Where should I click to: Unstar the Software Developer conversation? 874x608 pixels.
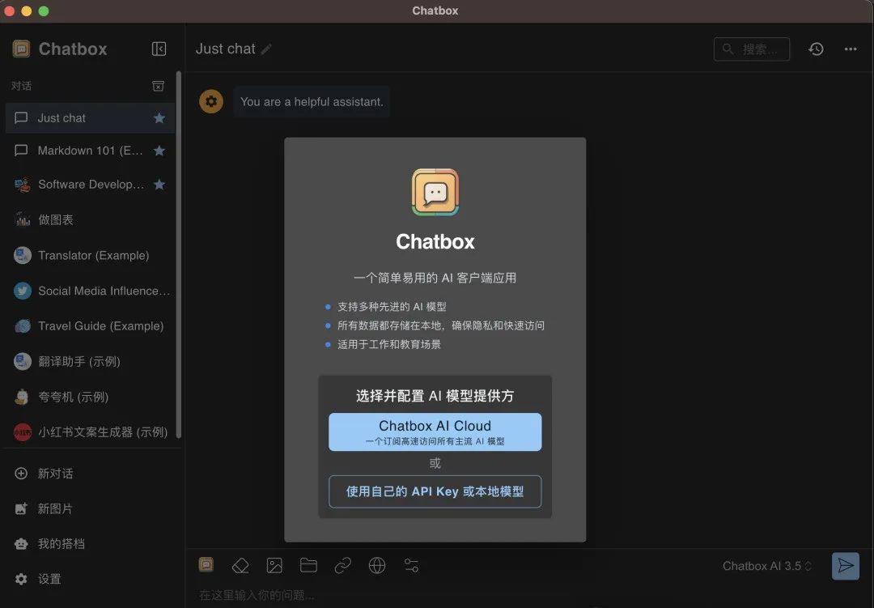pos(159,185)
